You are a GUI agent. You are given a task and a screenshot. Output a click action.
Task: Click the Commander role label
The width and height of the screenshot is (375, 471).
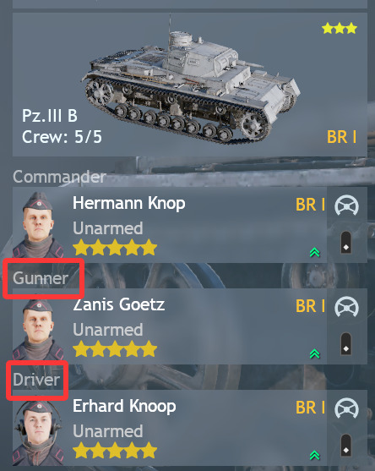tap(59, 177)
